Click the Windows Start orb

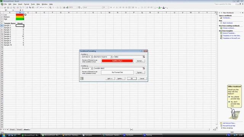click(x=3, y=135)
